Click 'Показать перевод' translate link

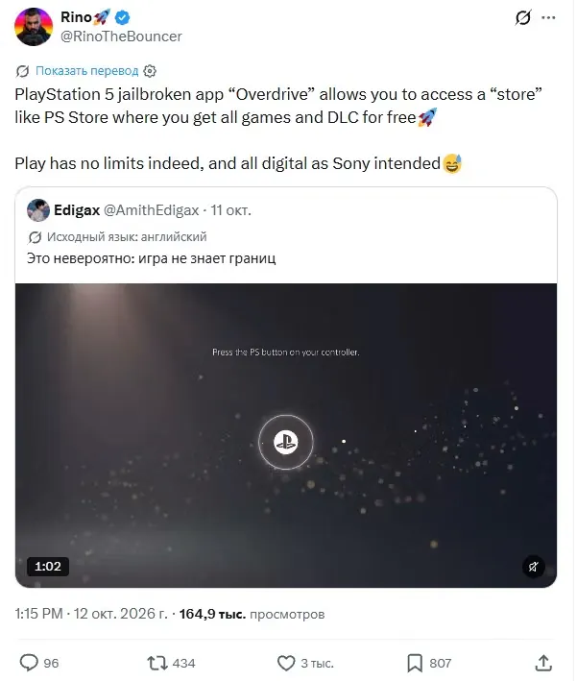coord(86,71)
